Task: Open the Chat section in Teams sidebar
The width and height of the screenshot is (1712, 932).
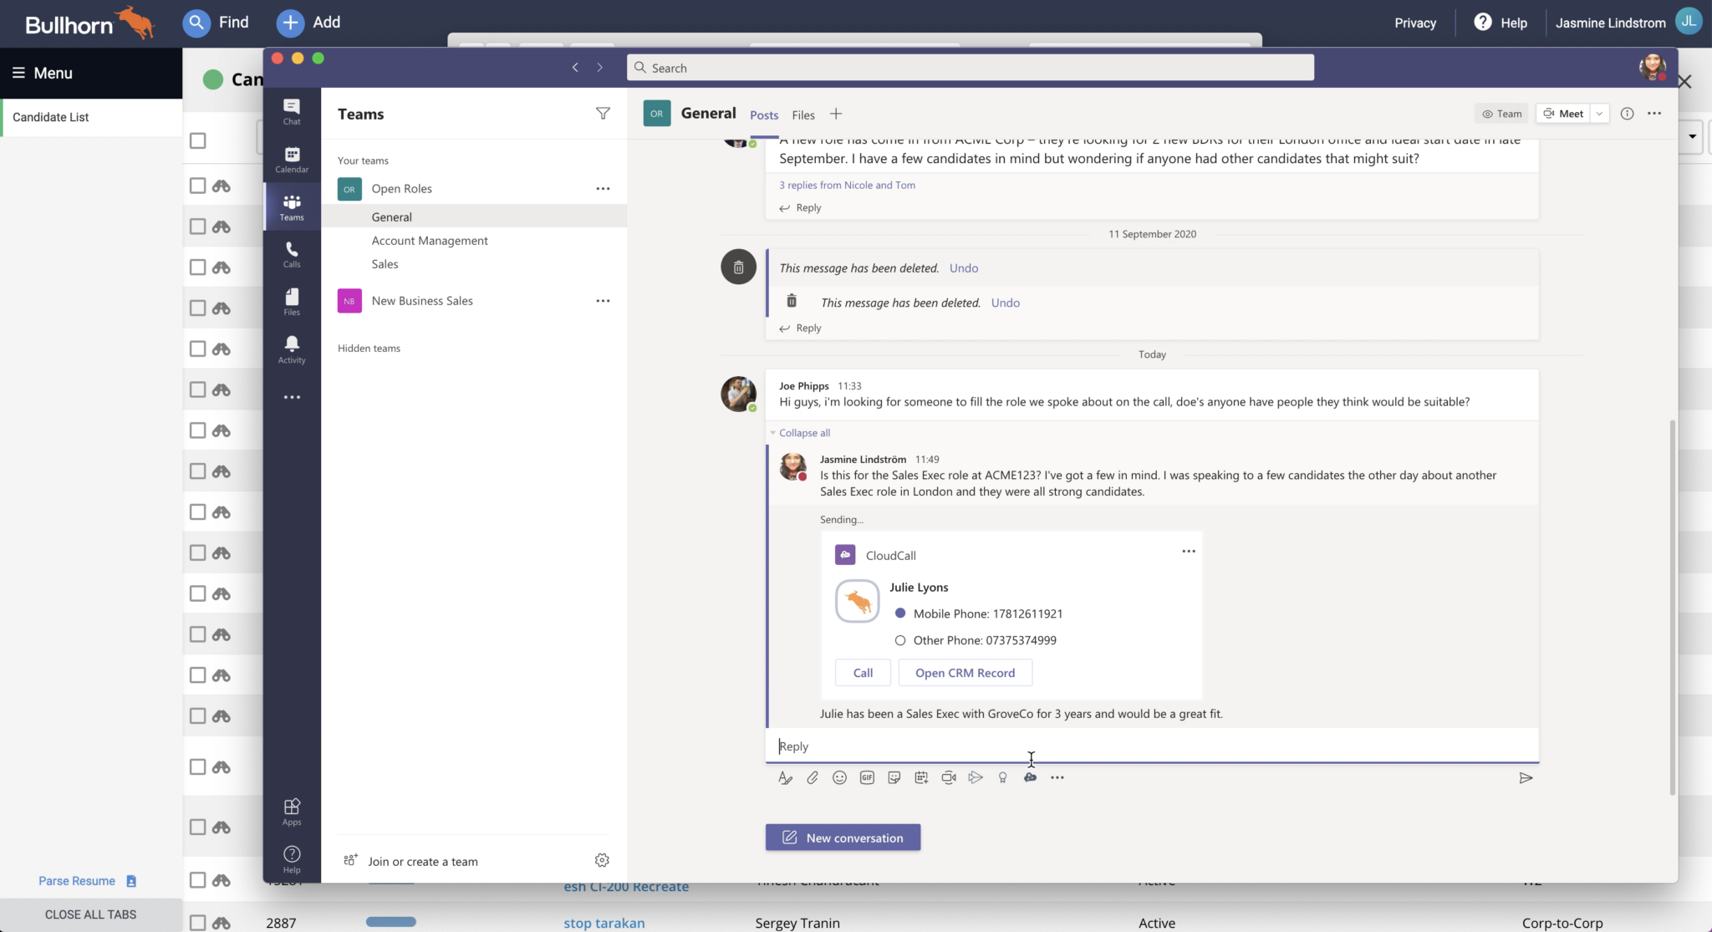Action: coord(291,111)
